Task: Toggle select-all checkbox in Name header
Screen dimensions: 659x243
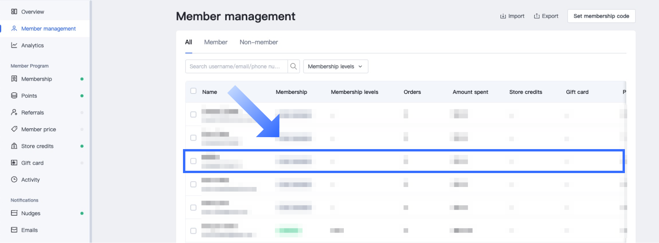Action: (x=193, y=91)
